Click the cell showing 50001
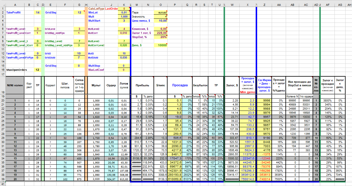352x186 pixels. point(306,104)
